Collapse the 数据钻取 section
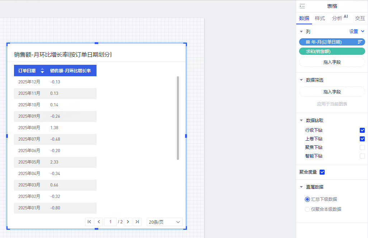Image resolution: width=368 pixels, height=238 pixels. [x=301, y=121]
